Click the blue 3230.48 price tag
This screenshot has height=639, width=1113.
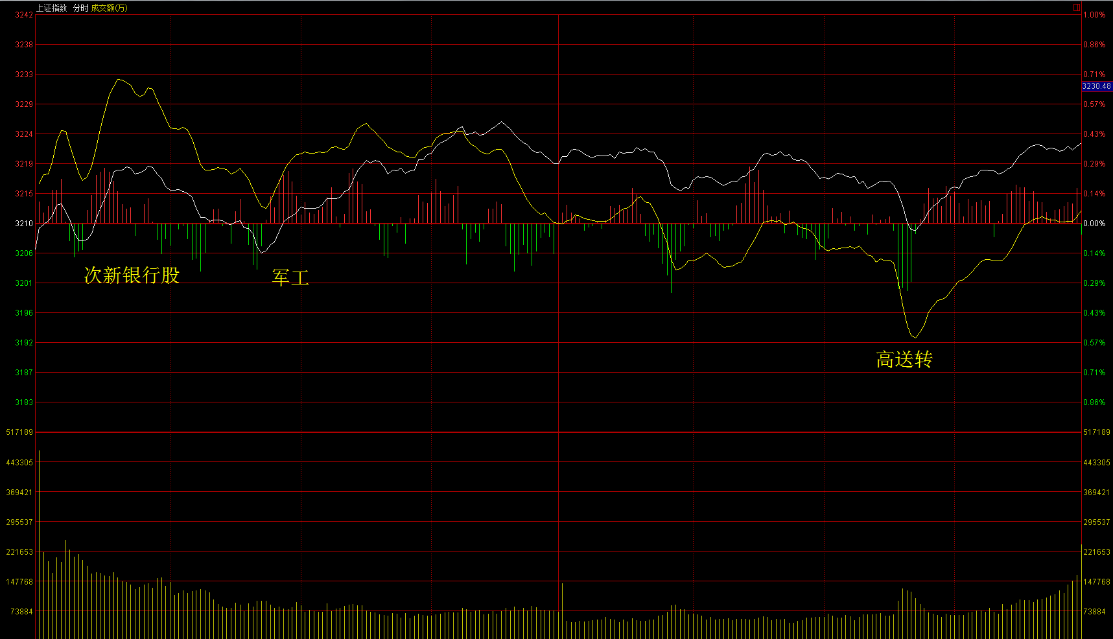[1096, 86]
